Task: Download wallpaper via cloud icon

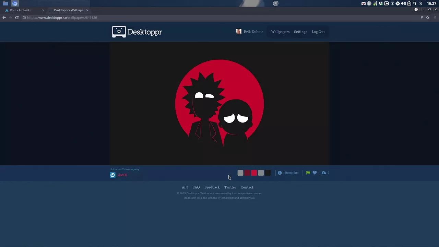Action: click(324, 173)
